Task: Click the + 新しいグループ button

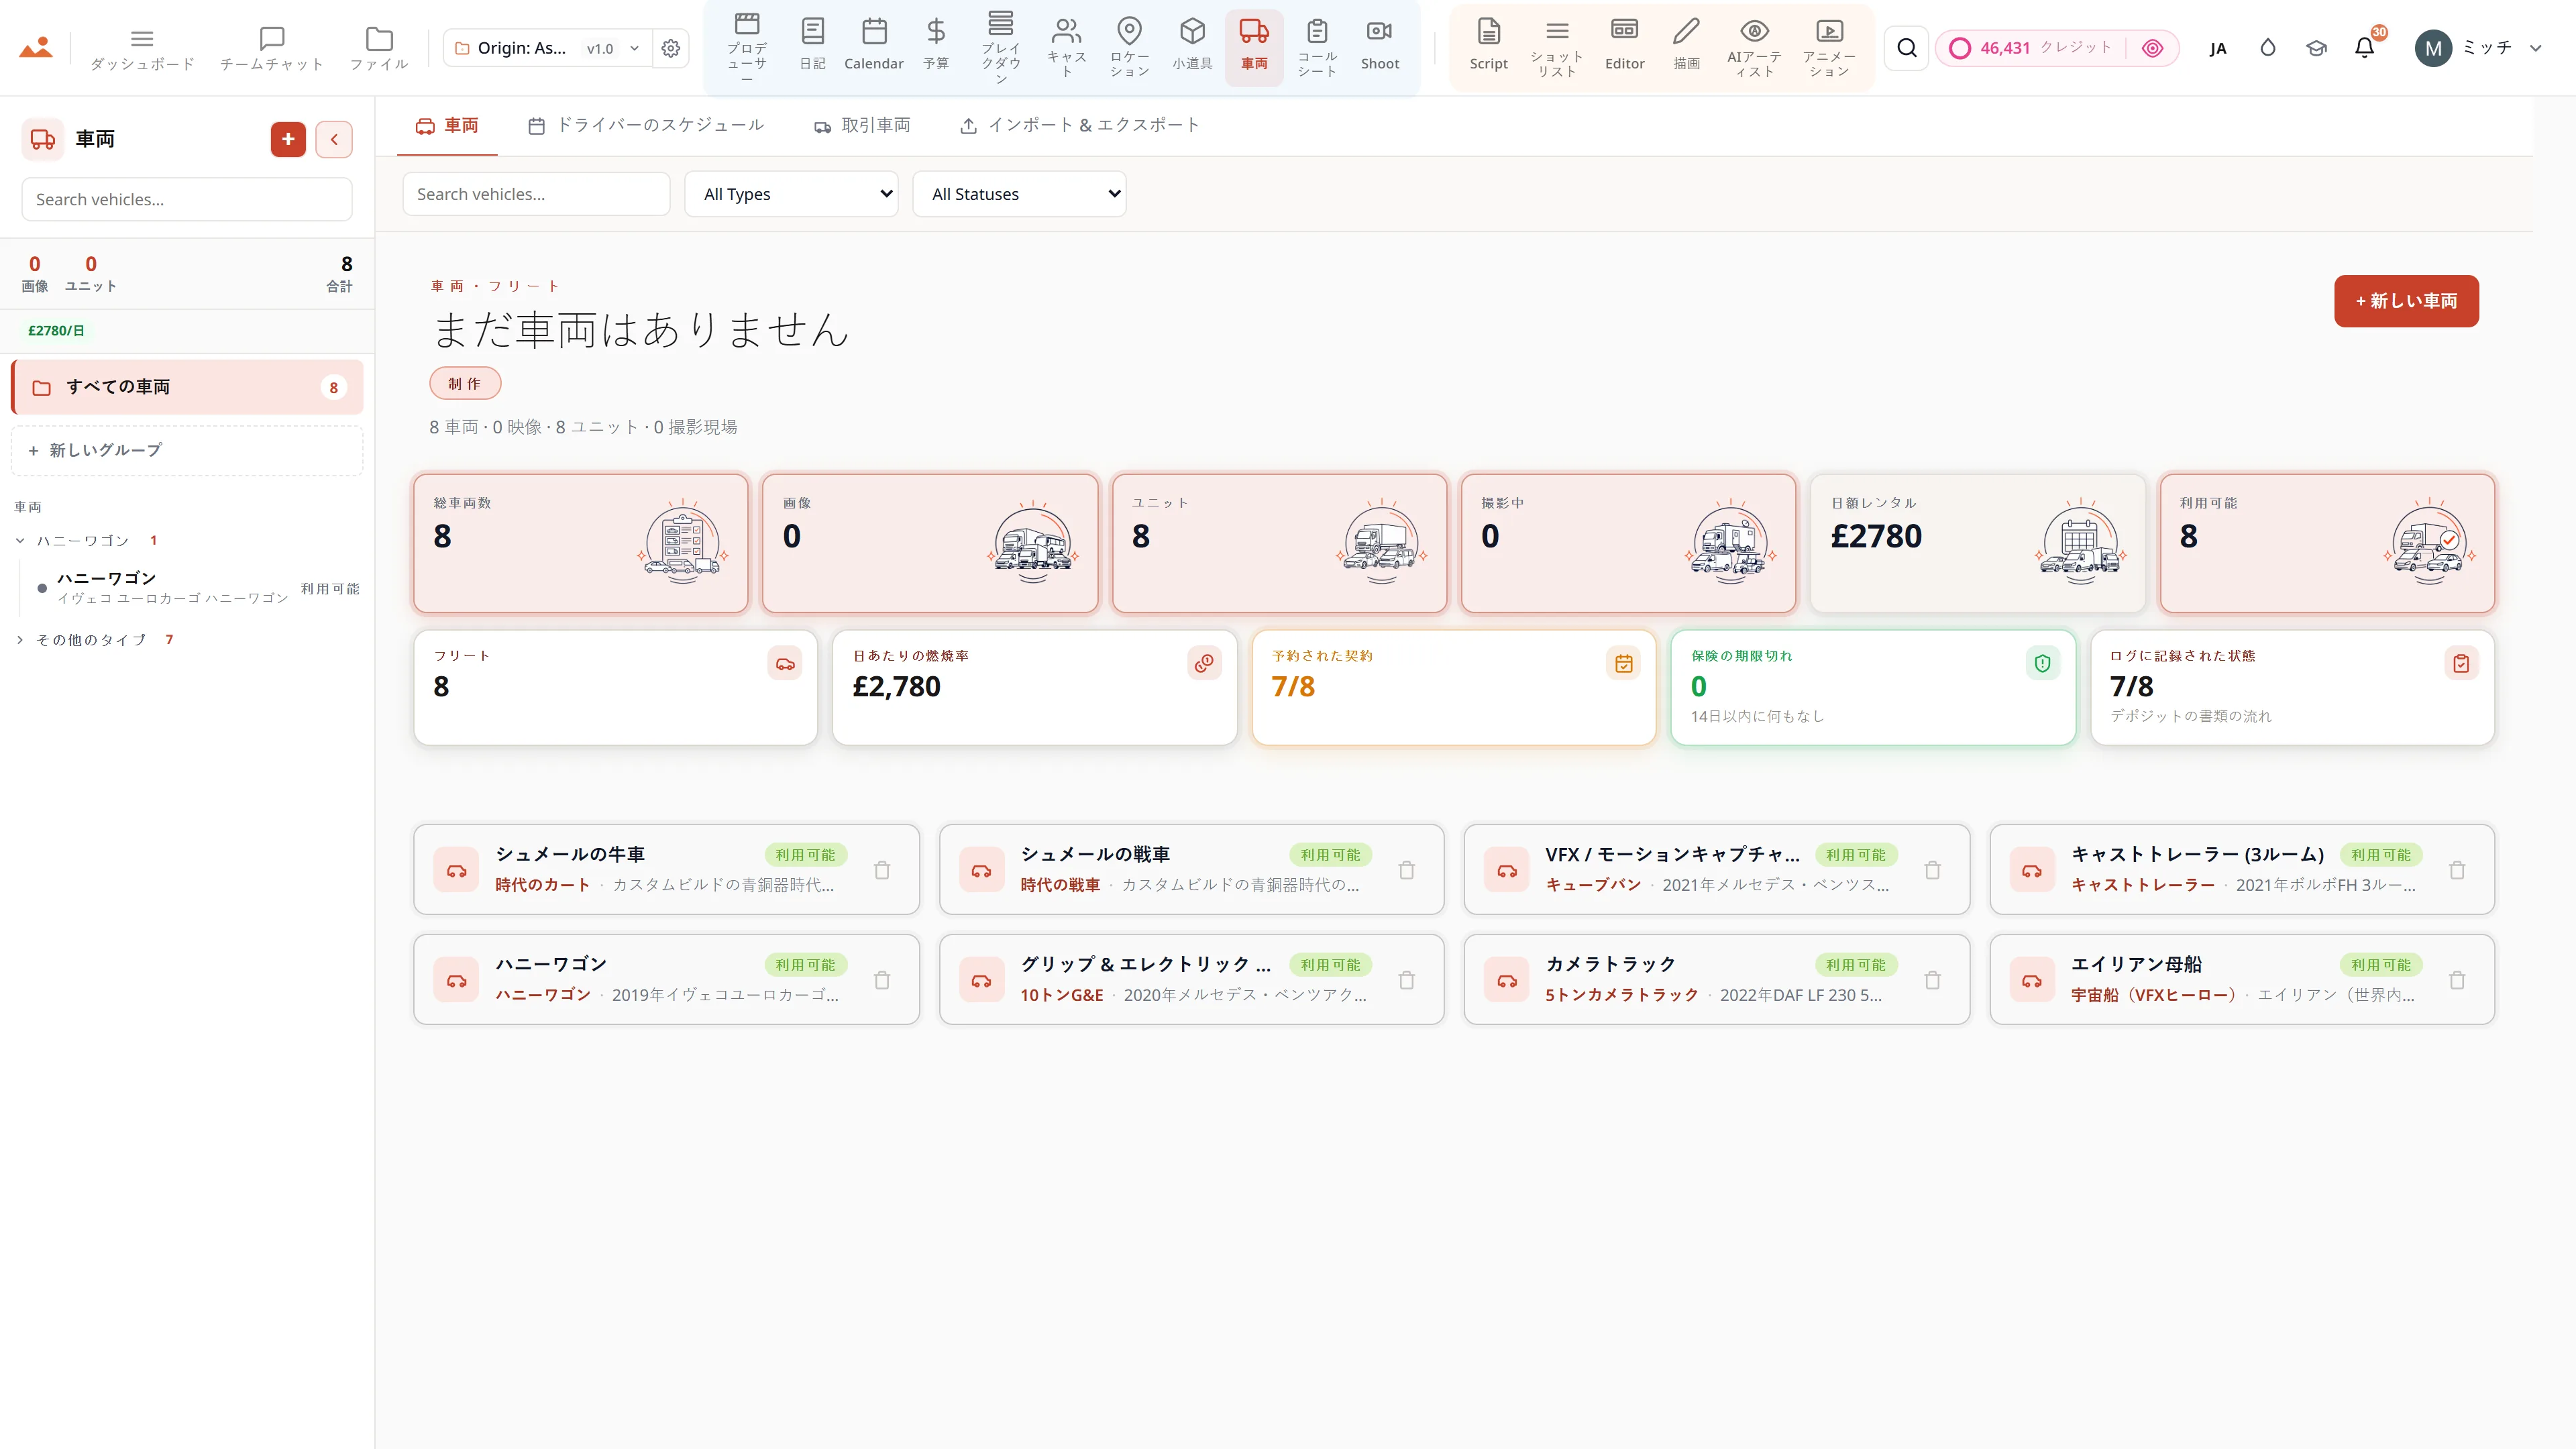Action: point(187,450)
